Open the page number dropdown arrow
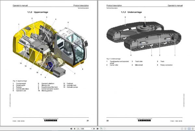The image size is (195, 131). point(91,129)
